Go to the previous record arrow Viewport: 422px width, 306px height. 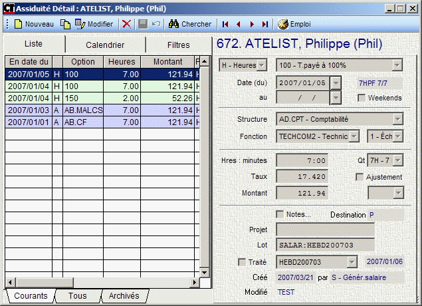pos(239,24)
